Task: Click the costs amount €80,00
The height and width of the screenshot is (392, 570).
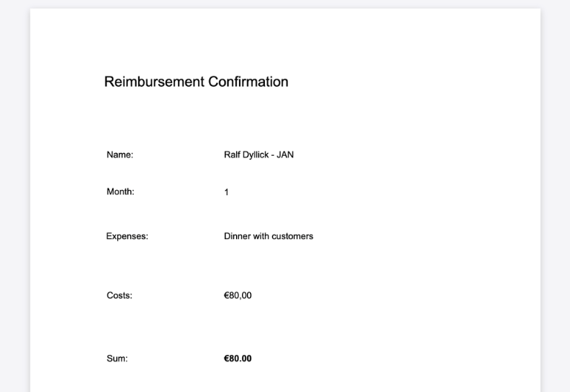Action: pyautogui.click(x=237, y=295)
